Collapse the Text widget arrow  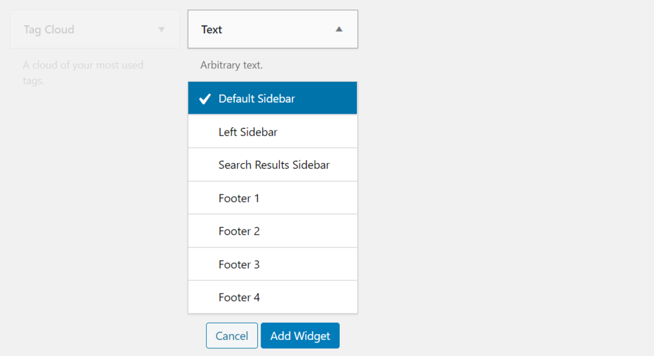tap(339, 29)
